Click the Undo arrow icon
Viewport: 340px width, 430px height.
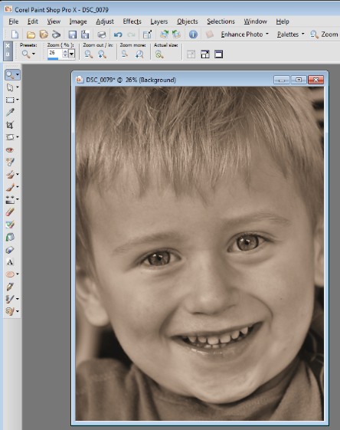tap(118, 34)
